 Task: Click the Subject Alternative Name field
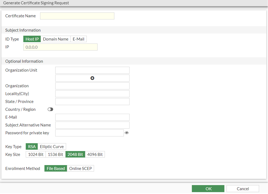92,125
